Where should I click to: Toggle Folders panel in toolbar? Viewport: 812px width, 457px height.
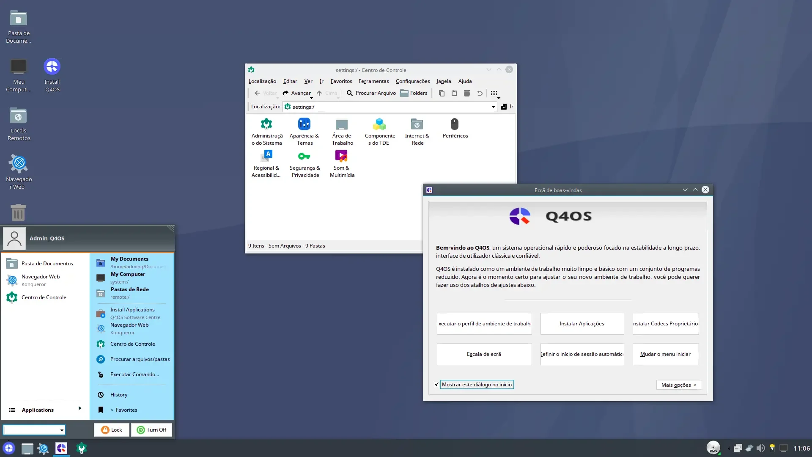tap(414, 93)
